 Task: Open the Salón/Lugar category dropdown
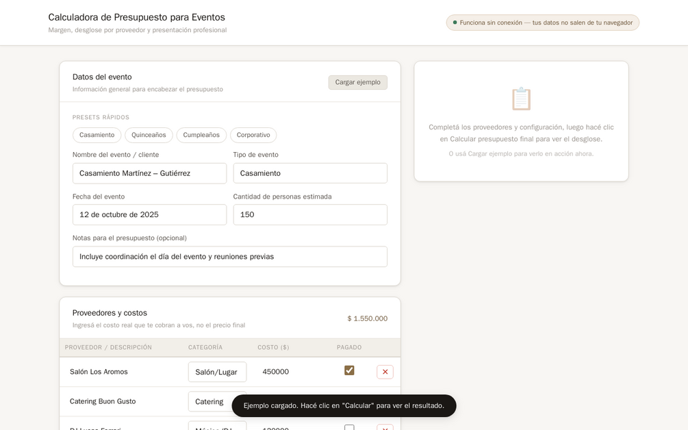[x=217, y=372]
